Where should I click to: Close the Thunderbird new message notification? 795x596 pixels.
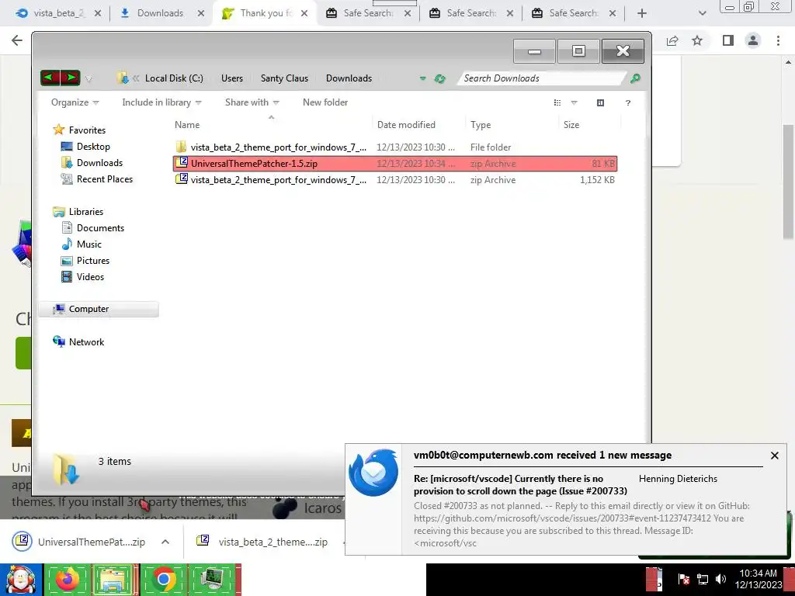click(774, 456)
